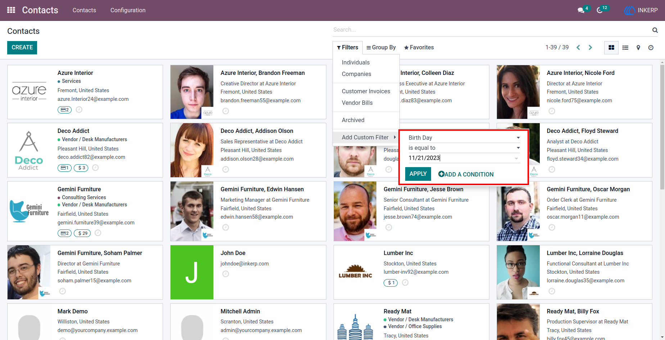665x340 pixels.
Task: Click the activity clock on the John Doe card
Action: coord(226,274)
